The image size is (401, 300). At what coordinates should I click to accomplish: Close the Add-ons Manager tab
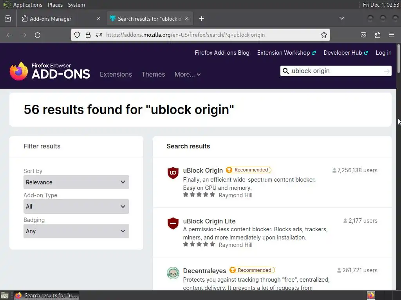point(99,18)
